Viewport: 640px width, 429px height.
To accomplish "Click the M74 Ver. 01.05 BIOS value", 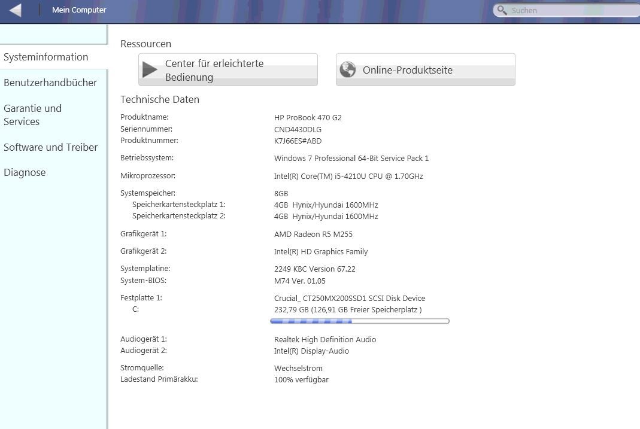I will coord(299,281).
